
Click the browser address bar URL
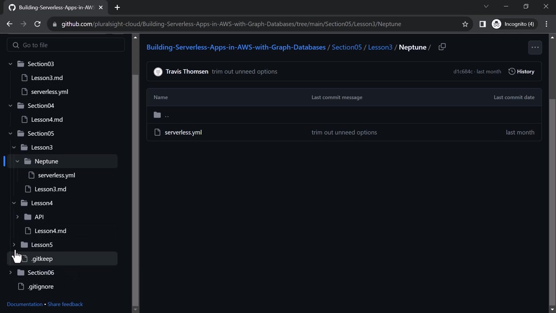pyautogui.click(x=231, y=24)
